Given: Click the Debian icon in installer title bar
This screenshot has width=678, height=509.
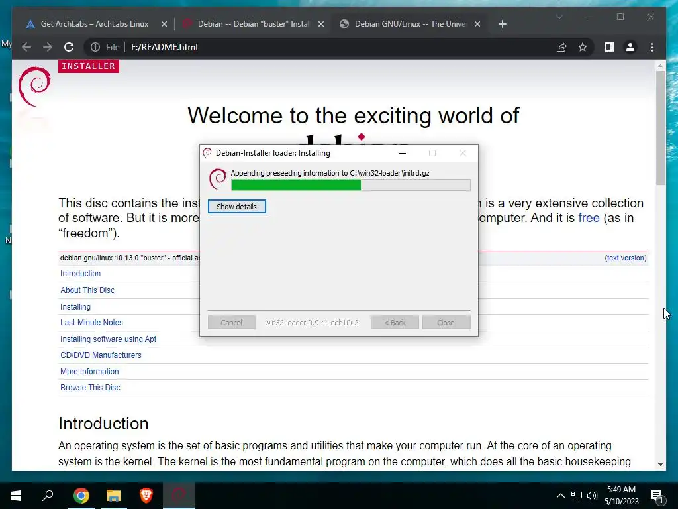Looking at the screenshot, I should tap(207, 153).
